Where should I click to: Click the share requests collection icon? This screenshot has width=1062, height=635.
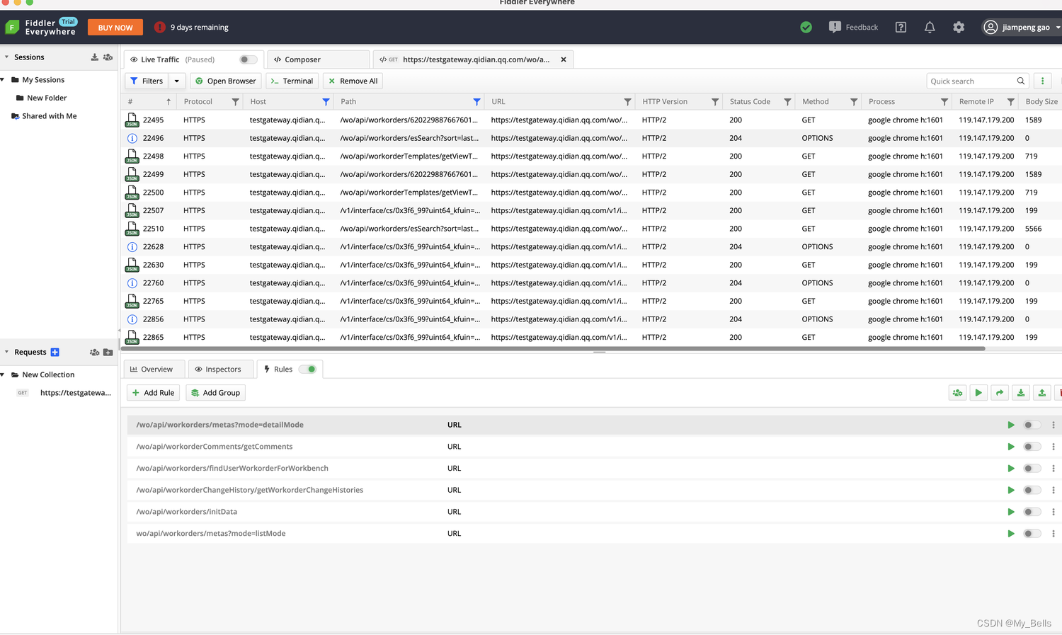94,352
